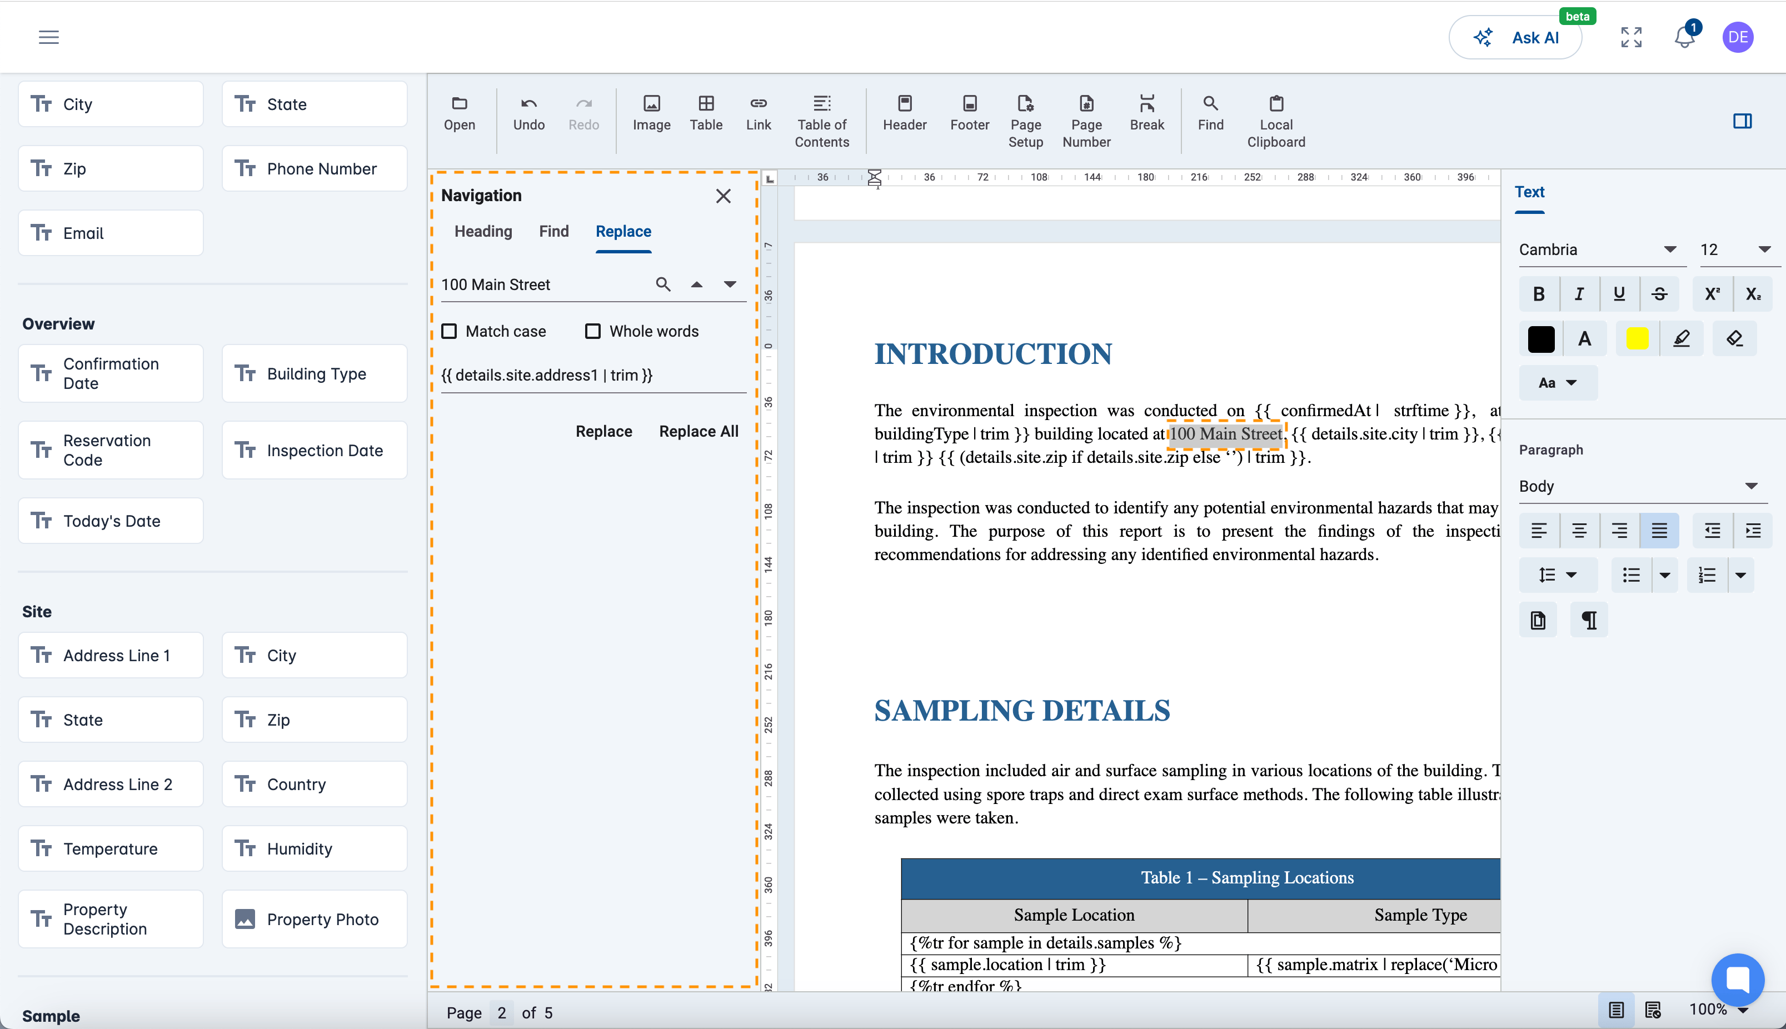This screenshot has width=1786, height=1029.
Task: Open the hamburger menu
Action: 49,37
